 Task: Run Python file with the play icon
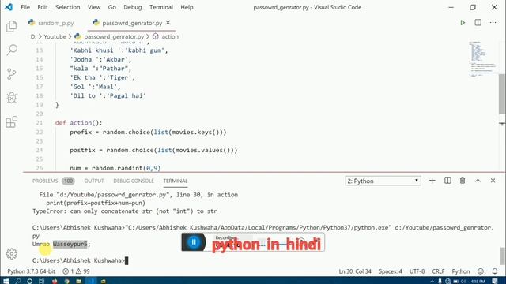click(x=463, y=23)
